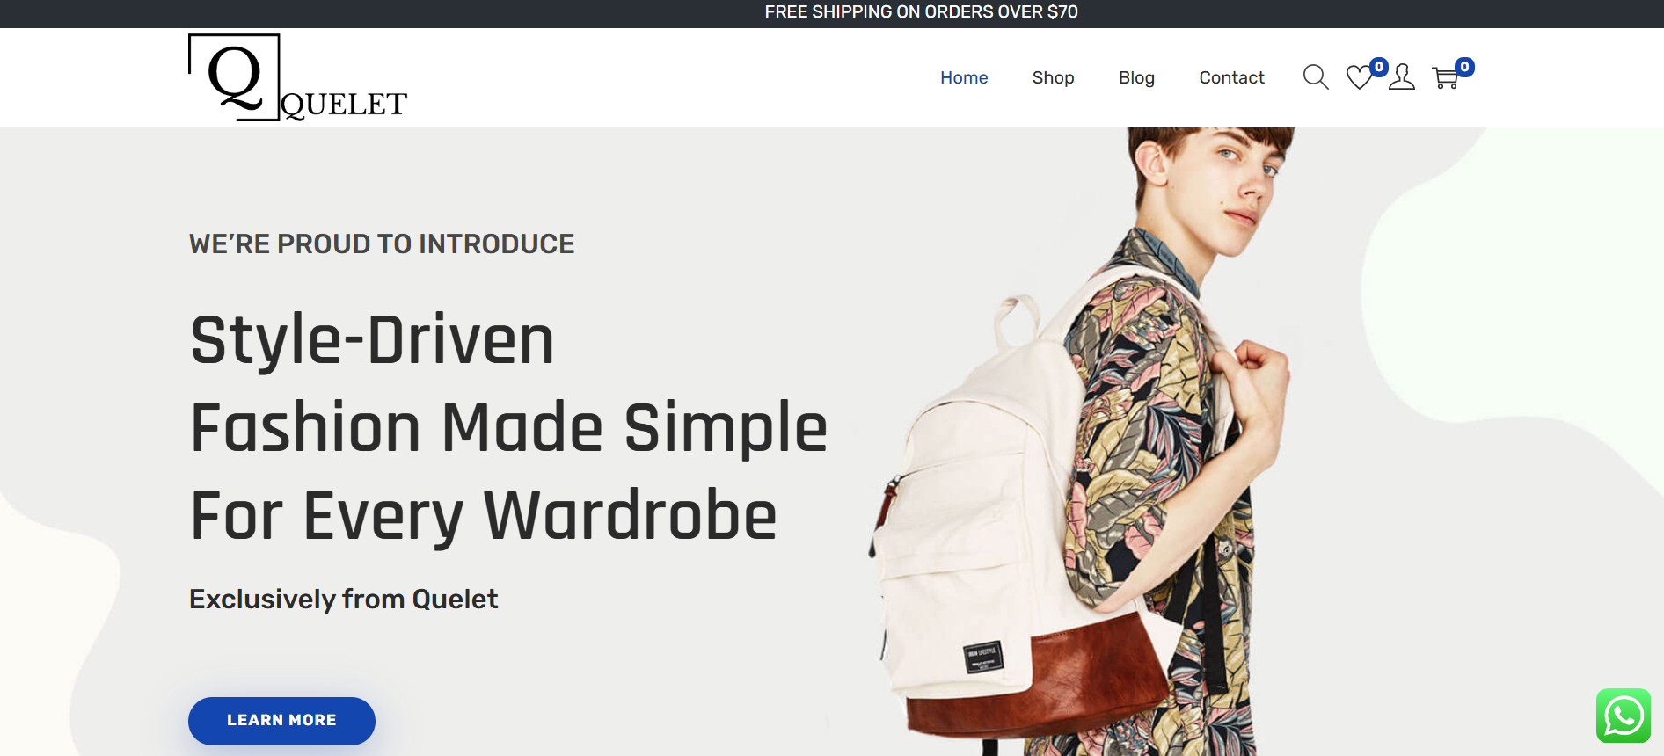Go to the Home menu item
This screenshot has height=756, width=1664.
(964, 77)
